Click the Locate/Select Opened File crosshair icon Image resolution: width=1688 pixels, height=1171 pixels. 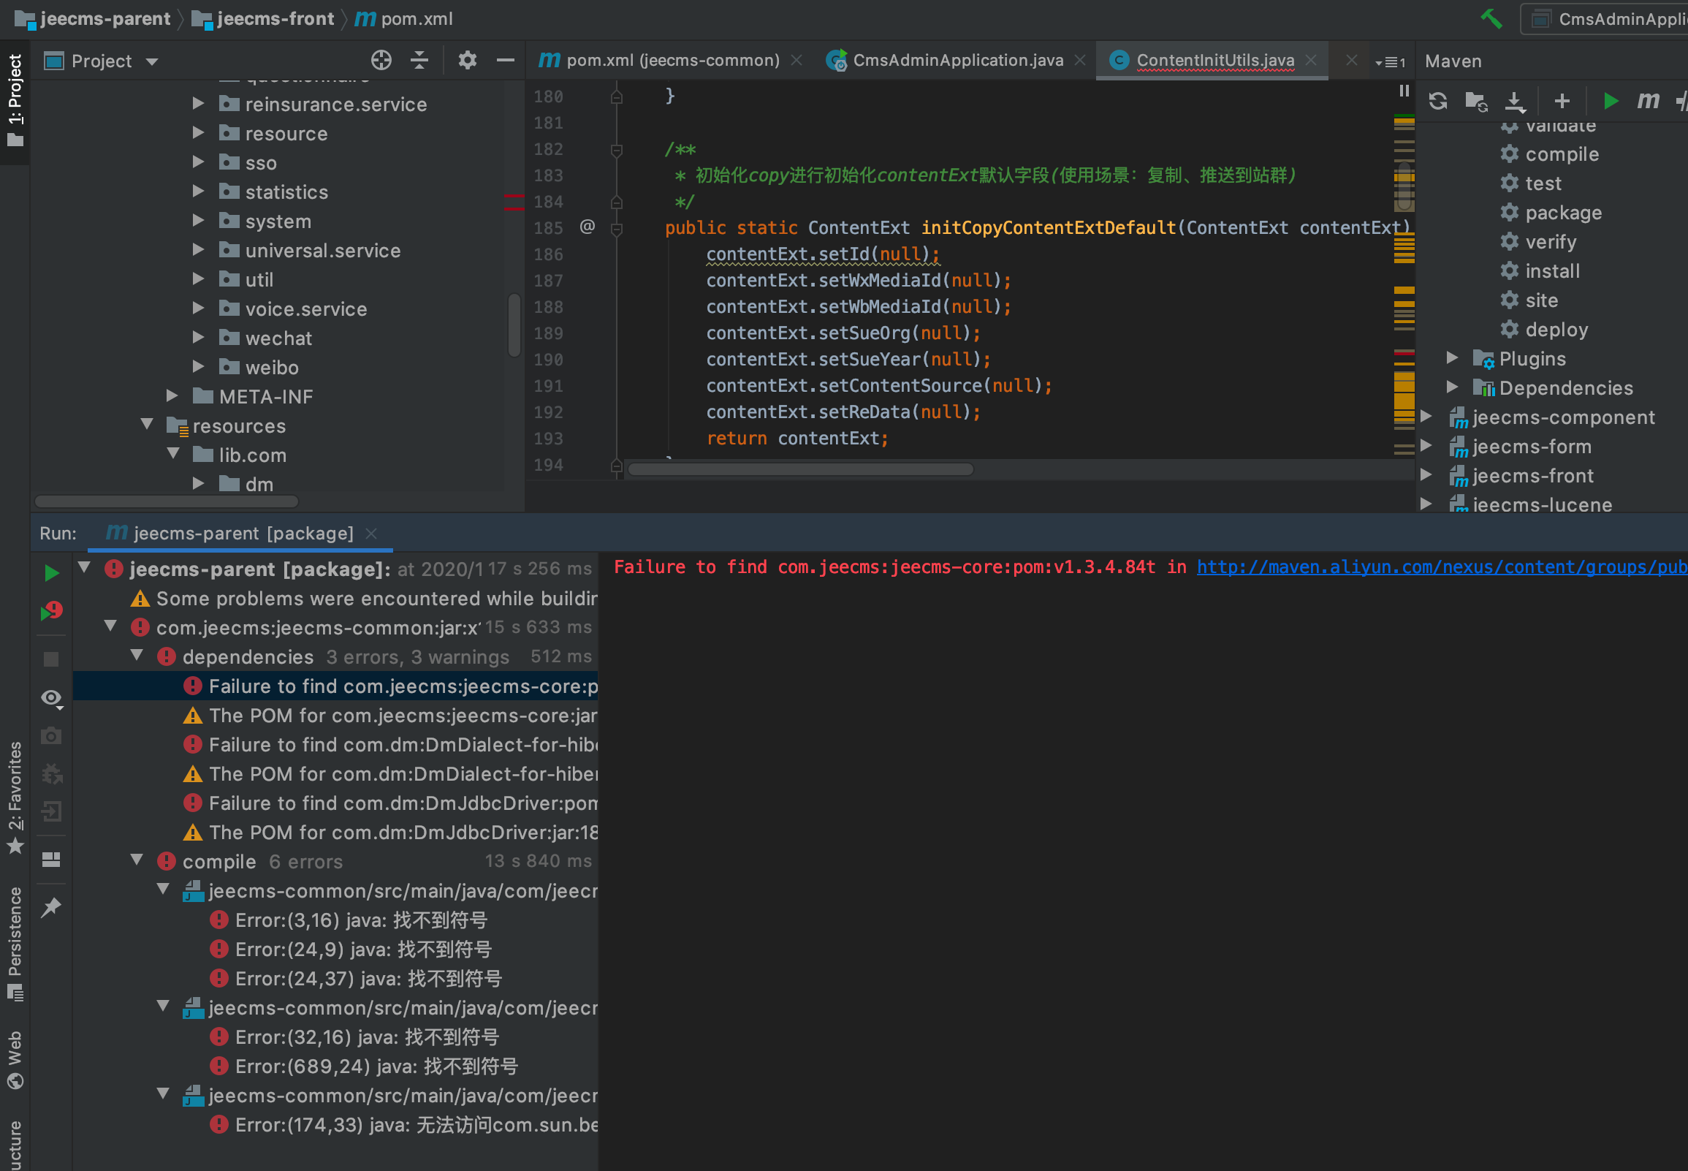click(381, 60)
